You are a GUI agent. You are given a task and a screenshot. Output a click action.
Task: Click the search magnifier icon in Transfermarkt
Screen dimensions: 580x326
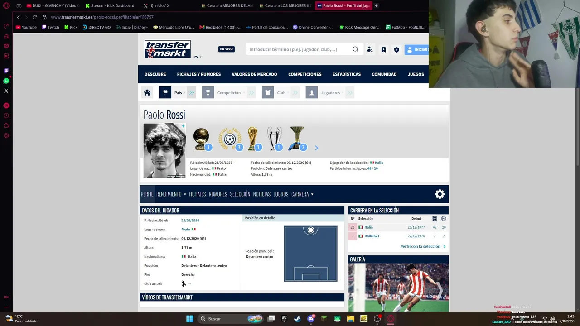point(355,49)
